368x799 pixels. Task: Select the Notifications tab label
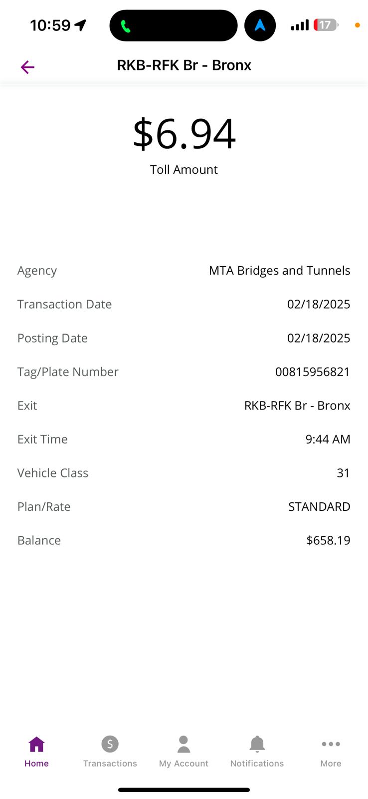pos(257,764)
